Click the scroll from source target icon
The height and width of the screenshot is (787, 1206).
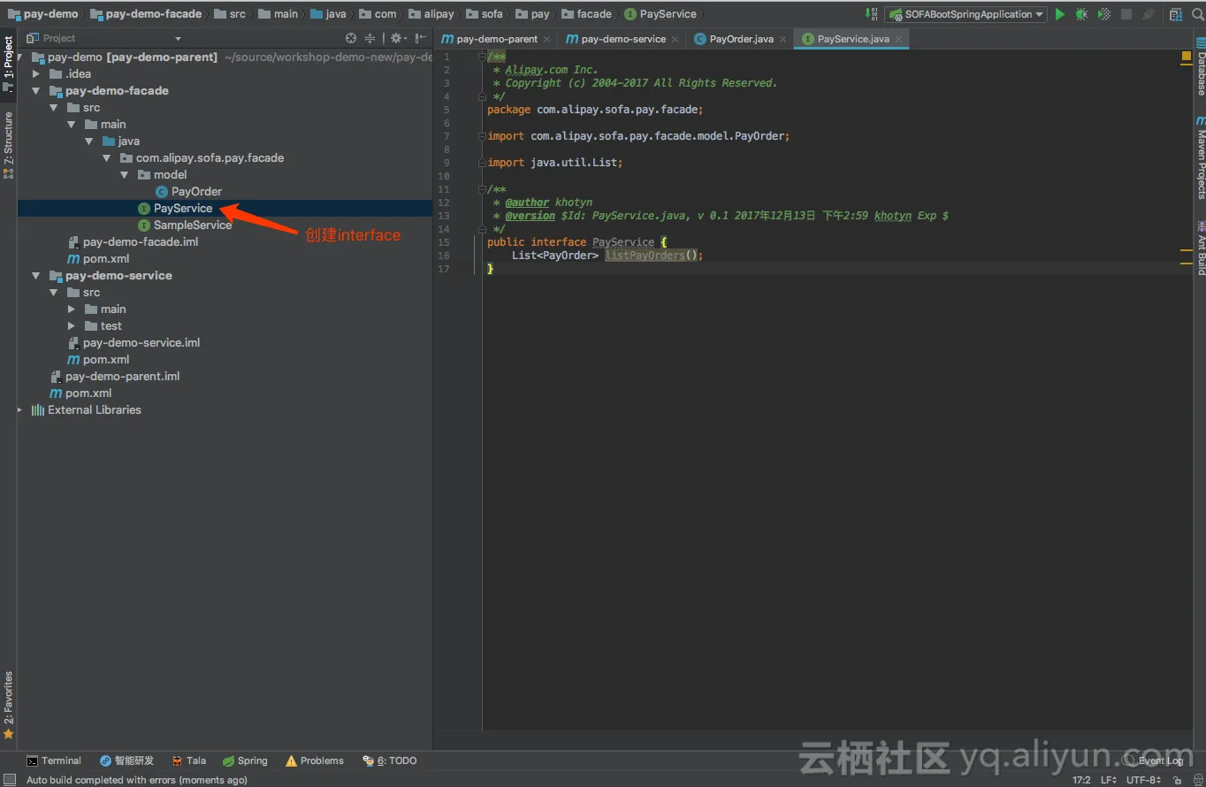(x=351, y=38)
